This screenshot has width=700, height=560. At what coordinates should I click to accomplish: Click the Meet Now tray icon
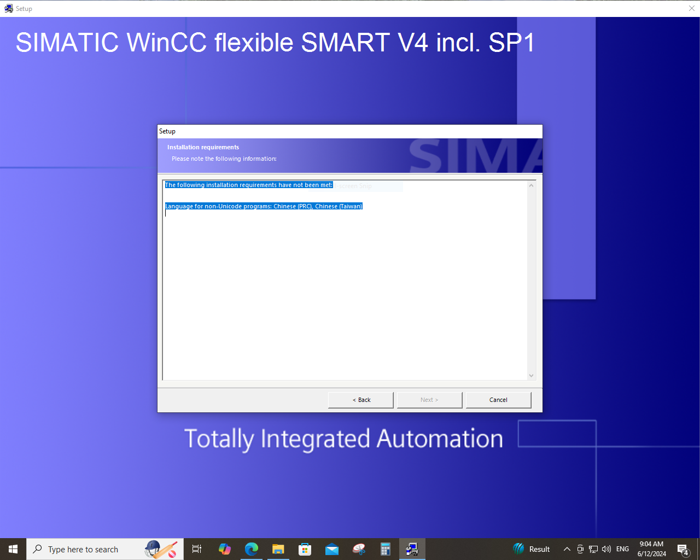[x=580, y=549]
